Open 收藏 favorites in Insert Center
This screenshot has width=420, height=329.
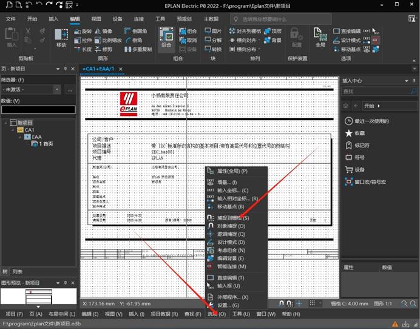(x=355, y=133)
